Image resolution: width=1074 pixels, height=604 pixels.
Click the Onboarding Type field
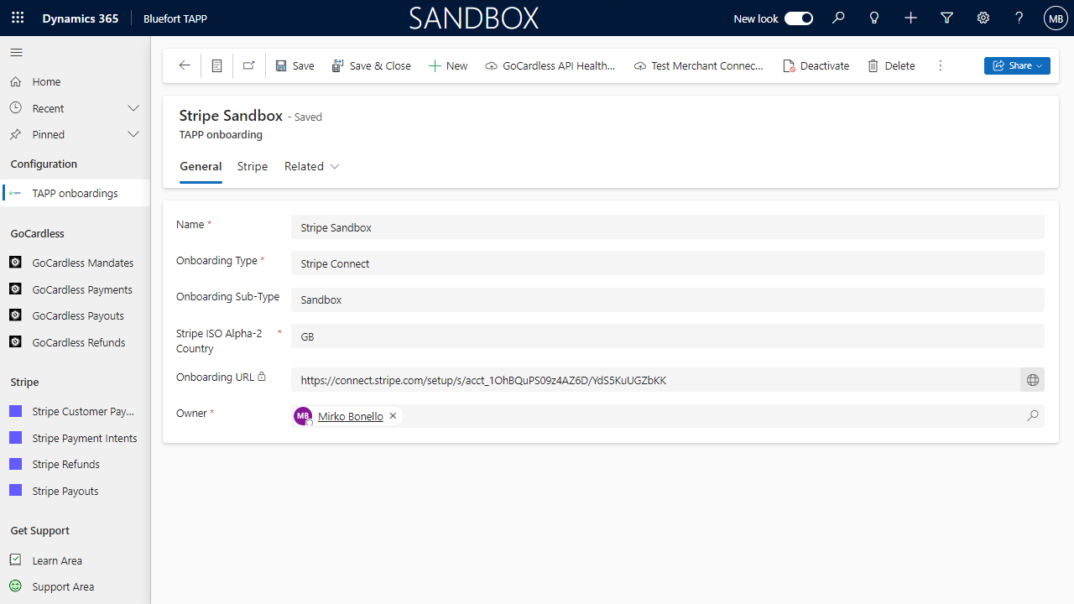[667, 263]
